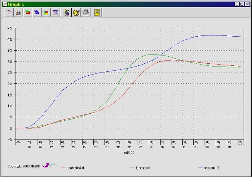Switch to the bar chart icon
This screenshot has height=177, width=252.
click(x=18, y=12)
